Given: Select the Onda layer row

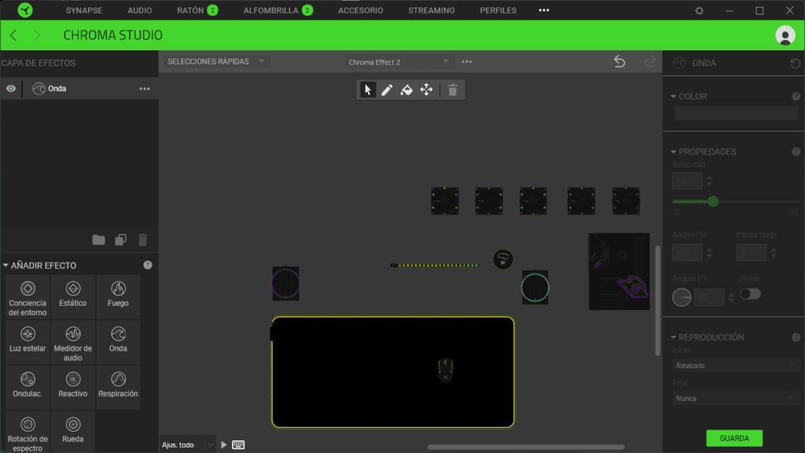Looking at the screenshot, I should pyautogui.click(x=79, y=89).
